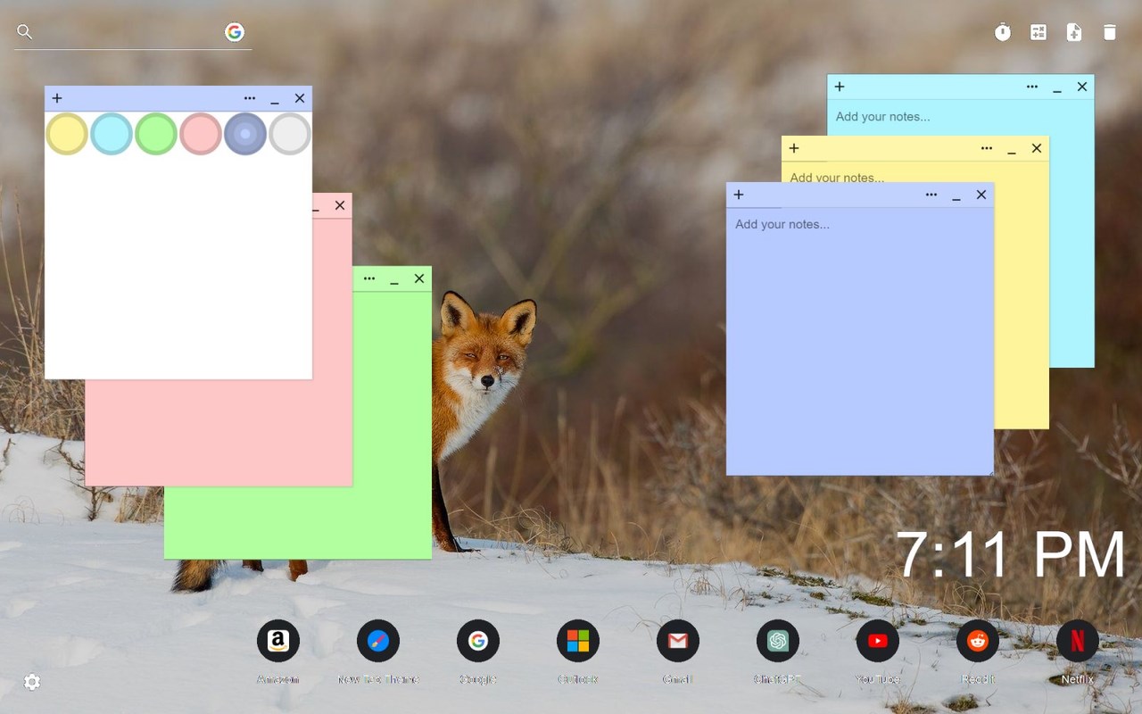Pick the periwinkle blue color circle
Screen dimensions: 1142x714
point(245,134)
